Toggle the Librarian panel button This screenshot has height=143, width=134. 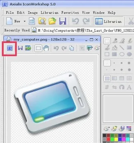(108, 21)
